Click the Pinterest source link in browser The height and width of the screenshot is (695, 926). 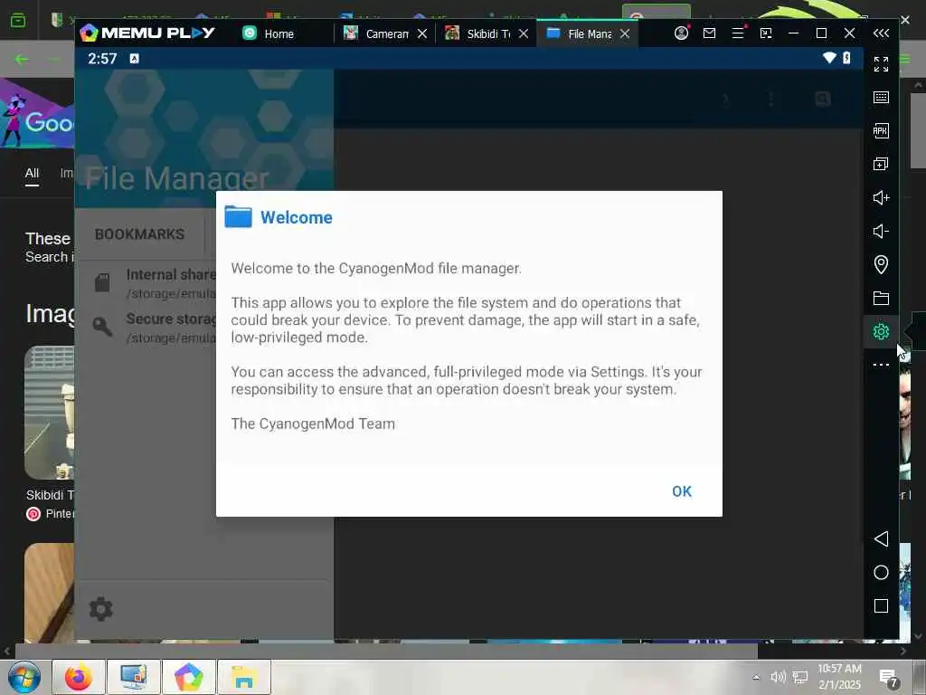pyautogui.click(x=51, y=514)
